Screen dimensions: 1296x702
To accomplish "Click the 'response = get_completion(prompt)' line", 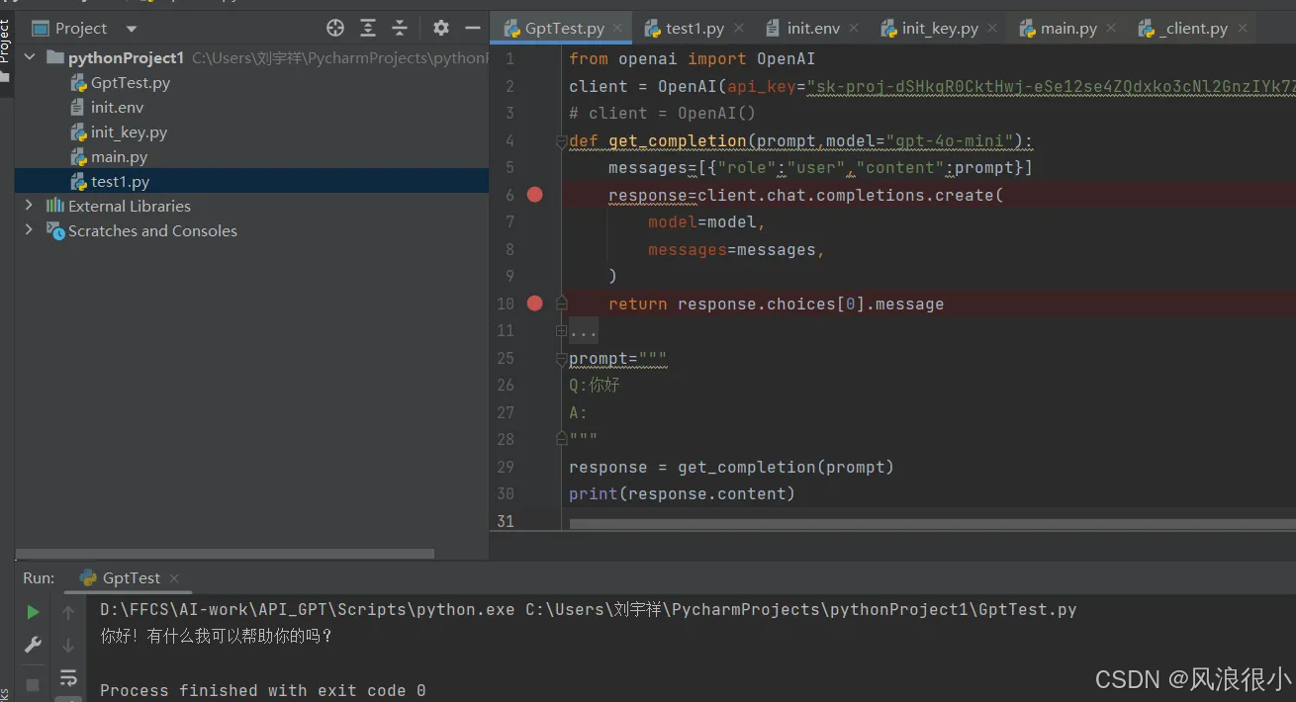I will (x=731, y=467).
